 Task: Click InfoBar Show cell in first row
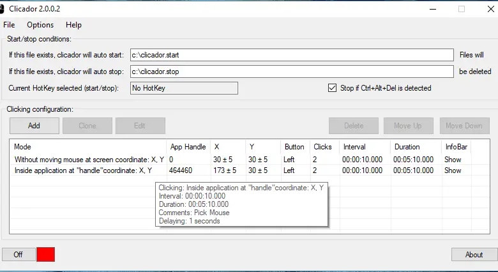pyautogui.click(x=453, y=160)
